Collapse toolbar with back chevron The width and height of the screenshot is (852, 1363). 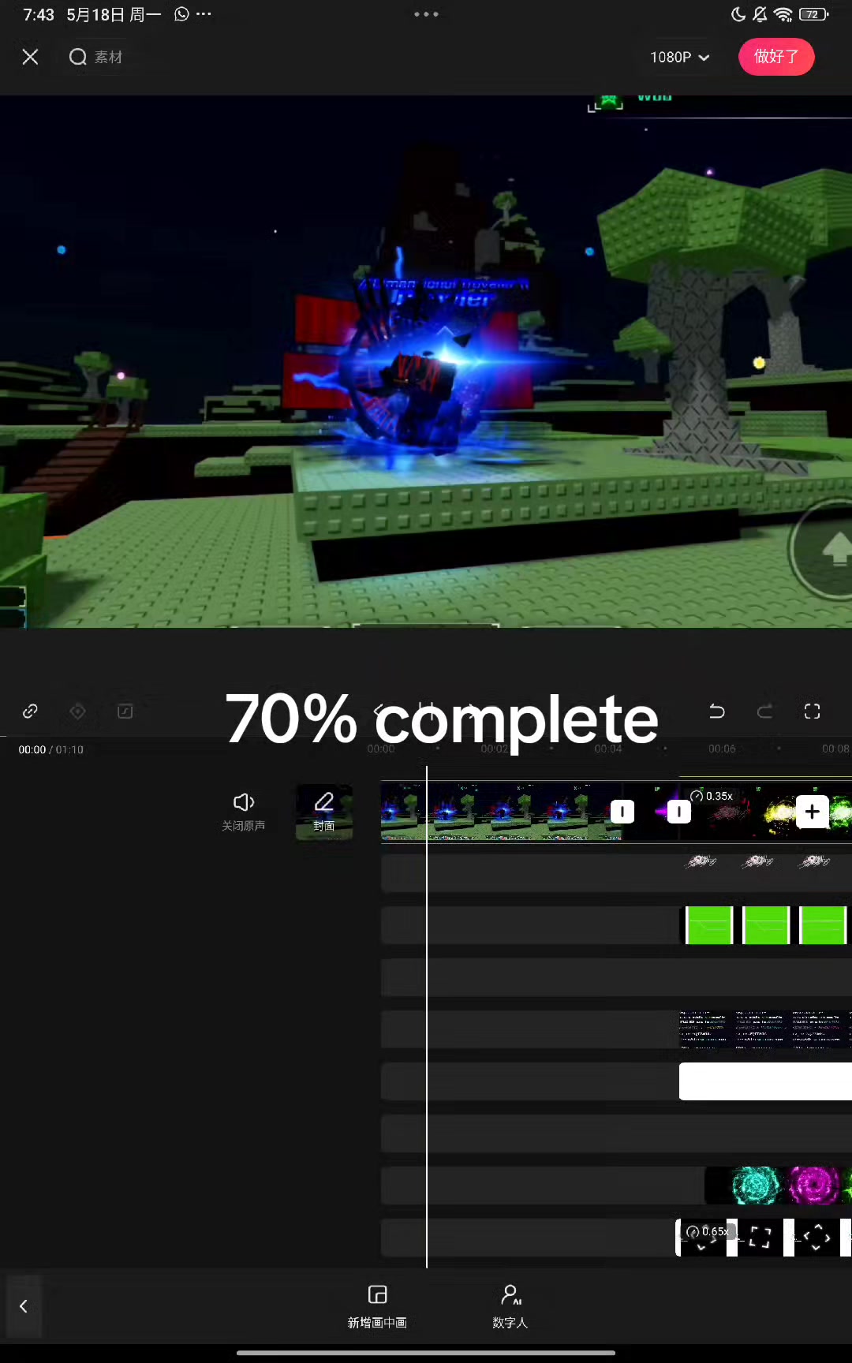[x=23, y=1306]
